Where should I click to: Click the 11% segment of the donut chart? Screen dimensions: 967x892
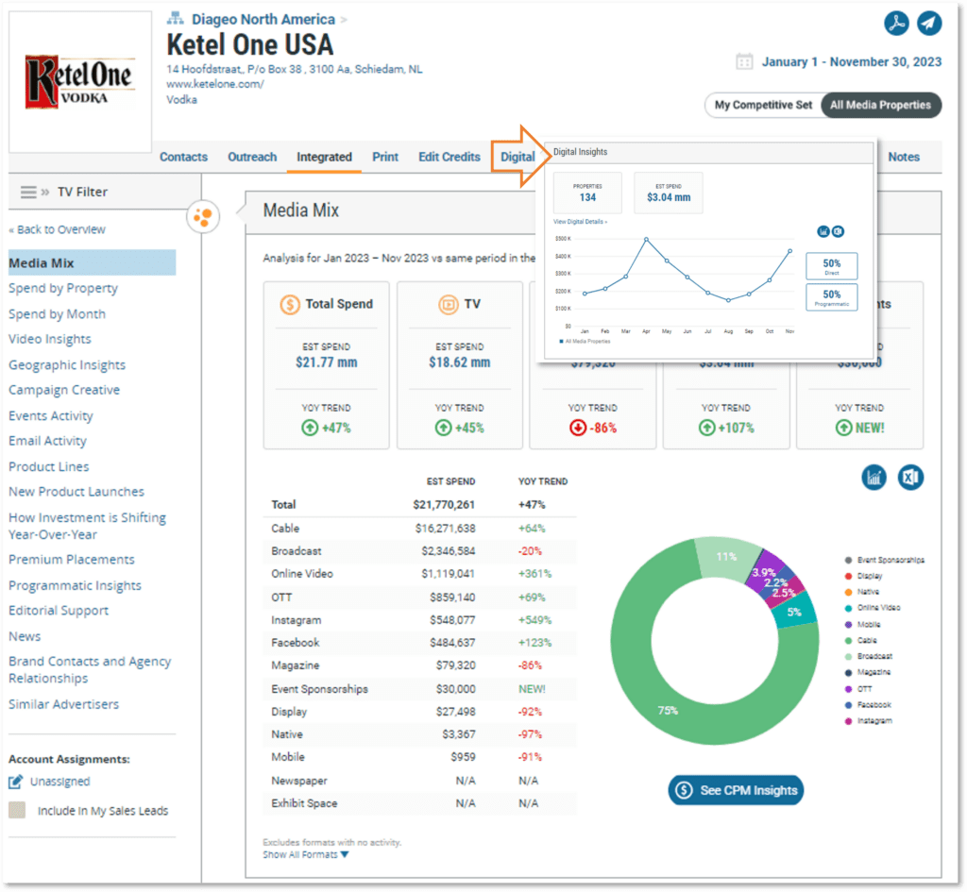click(x=726, y=557)
